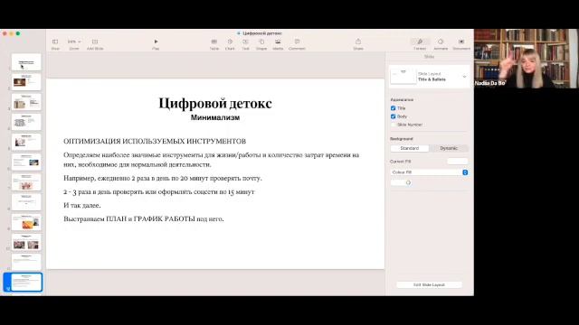Click the Nadiia Da Bo video tile
The image size is (579, 325).
coord(526,58)
